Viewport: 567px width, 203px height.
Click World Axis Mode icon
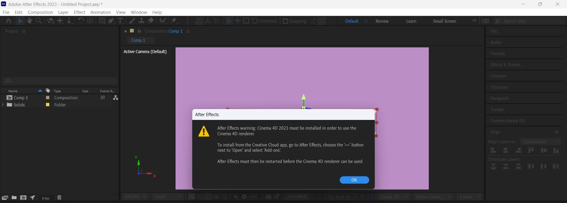click(208, 21)
